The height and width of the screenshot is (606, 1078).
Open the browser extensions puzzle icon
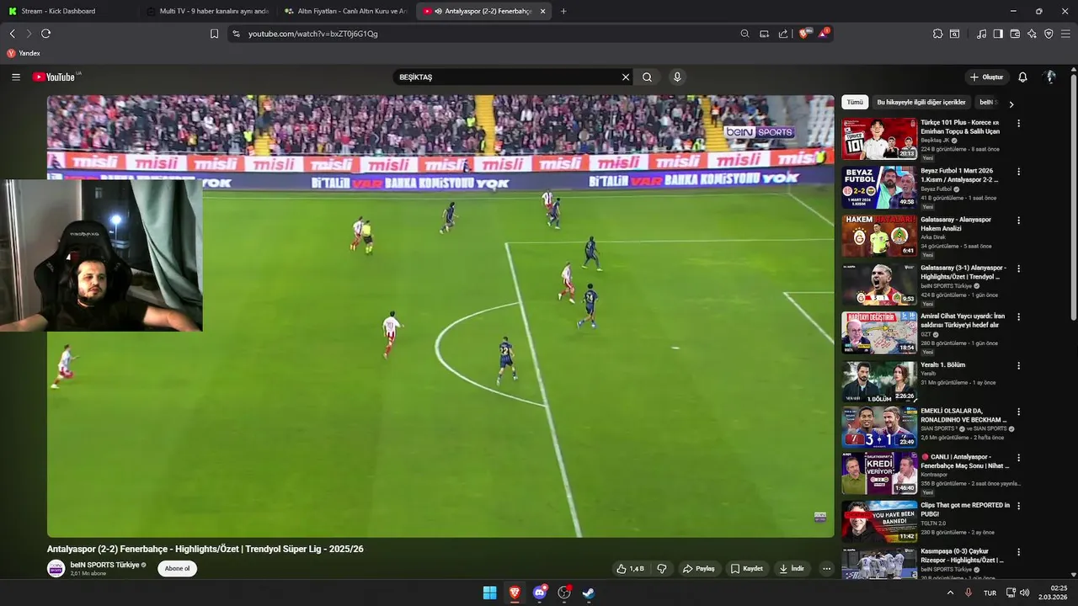point(937,34)
